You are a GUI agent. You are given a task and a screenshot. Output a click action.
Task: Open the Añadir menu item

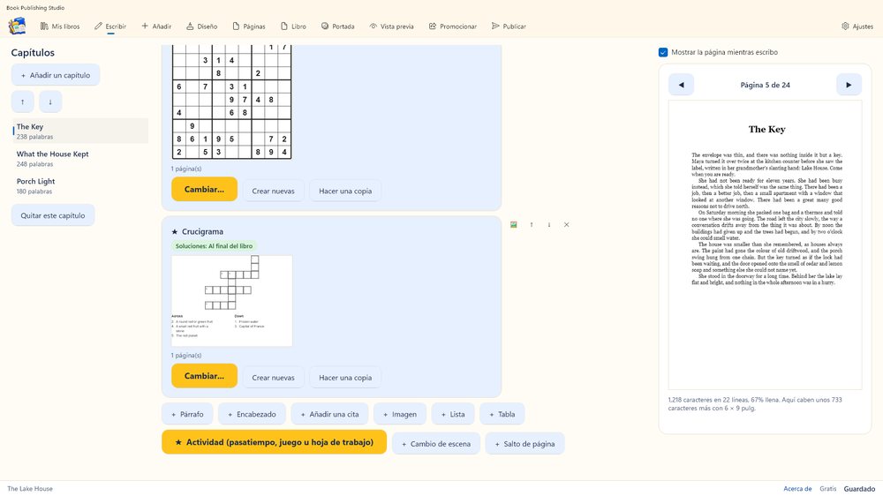click(156, 26)
